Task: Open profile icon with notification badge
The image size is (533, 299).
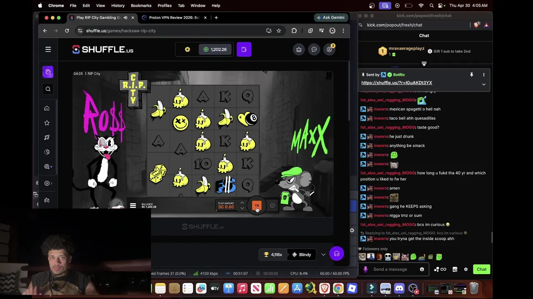Action: pyautogui.click(x=329, y=49)
